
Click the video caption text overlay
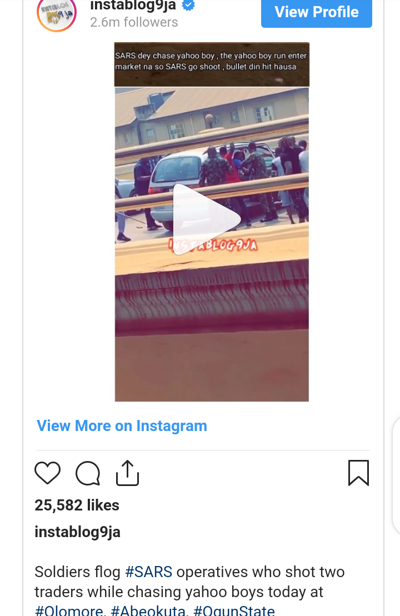point(211,61)
